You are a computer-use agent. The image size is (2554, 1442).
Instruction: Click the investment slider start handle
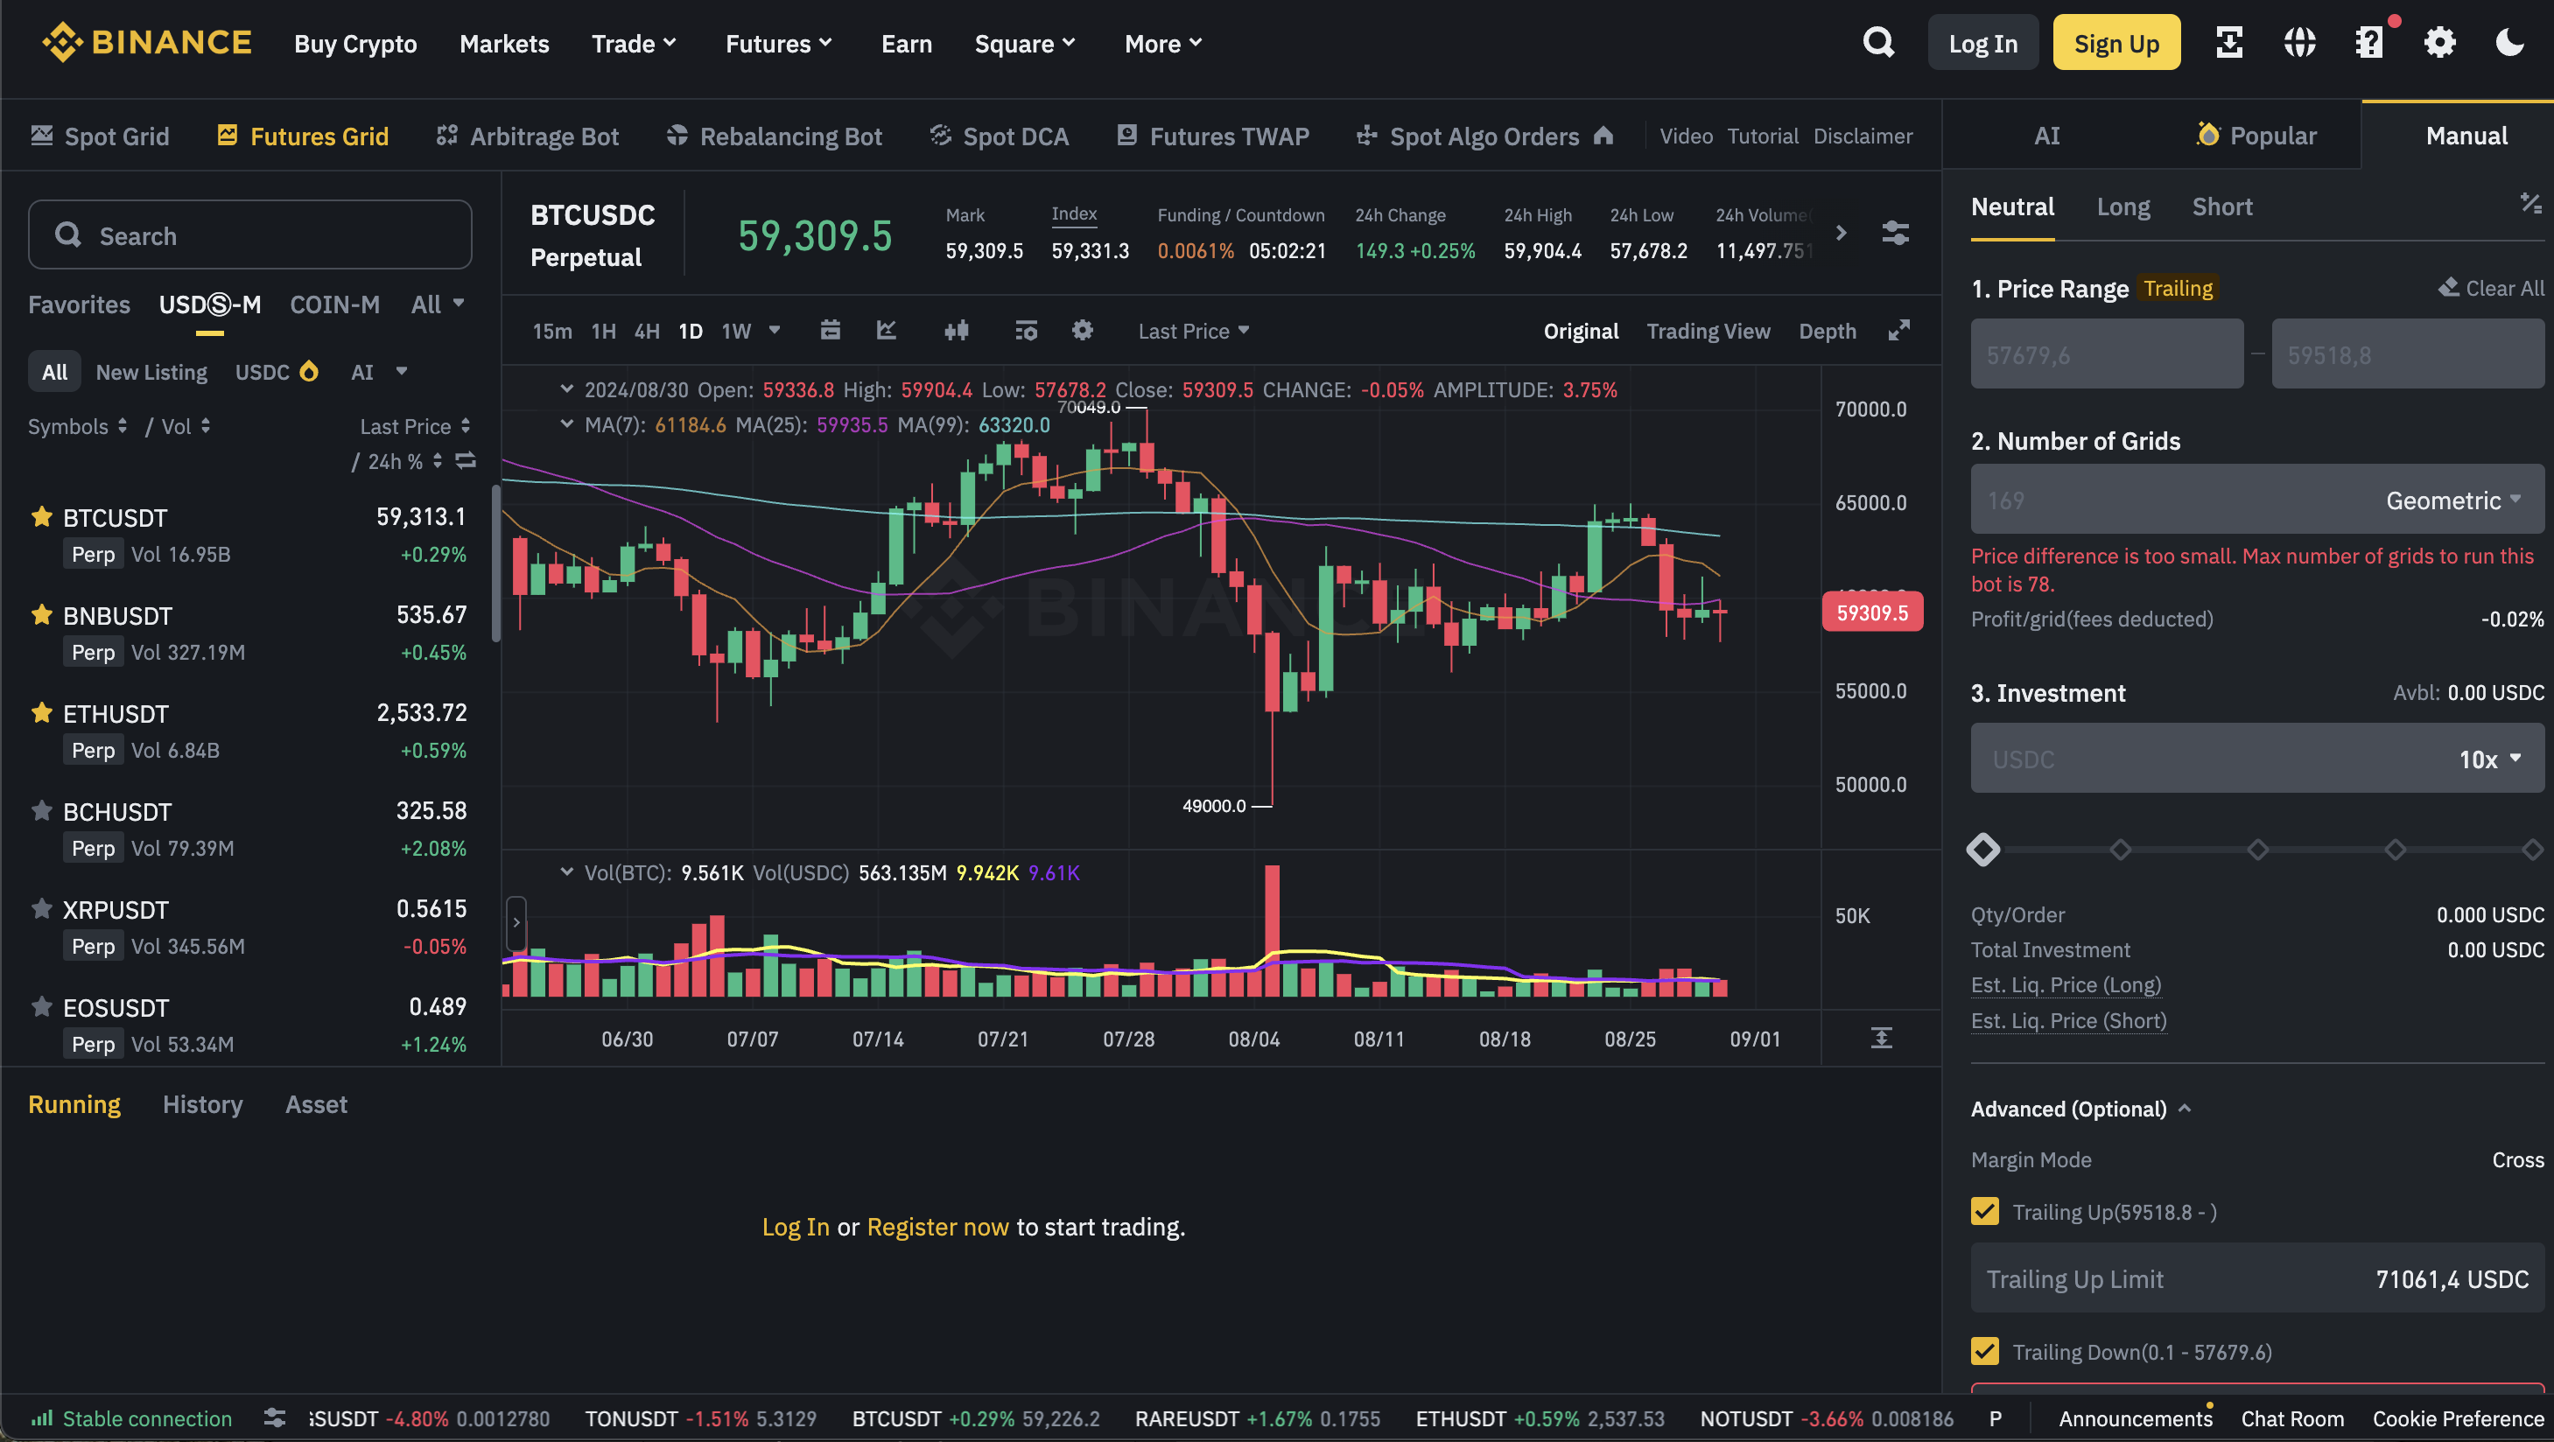click(1983, 849)
